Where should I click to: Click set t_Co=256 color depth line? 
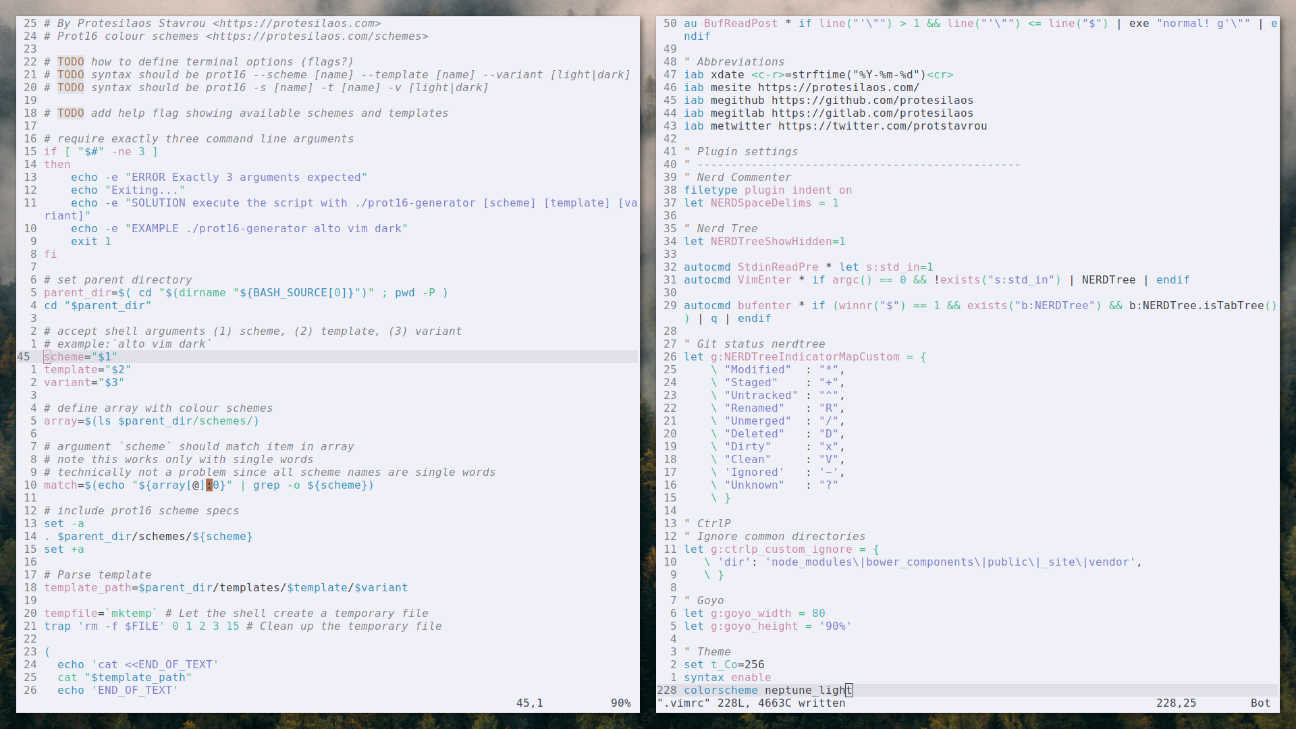pyautogui.click(x=724, y=664)
